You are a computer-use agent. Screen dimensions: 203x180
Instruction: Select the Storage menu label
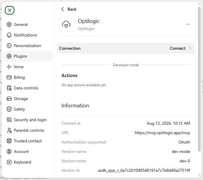pos(21,99)
